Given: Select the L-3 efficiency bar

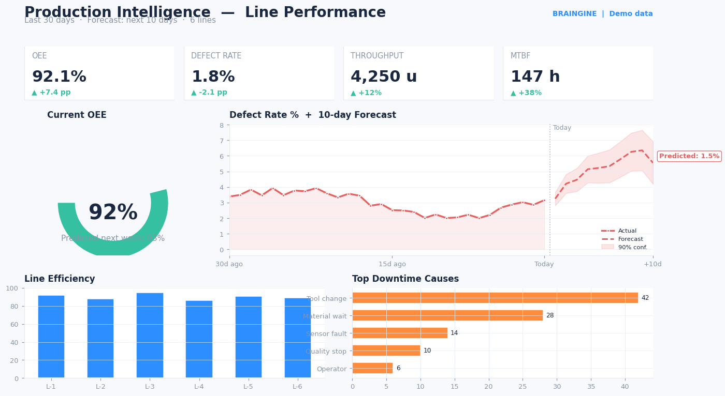Looking at the screenshot, I should tap(150, 335).
